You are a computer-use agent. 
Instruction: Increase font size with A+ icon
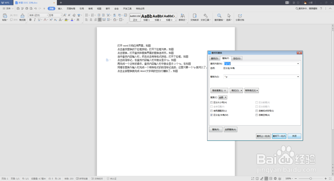65,15
